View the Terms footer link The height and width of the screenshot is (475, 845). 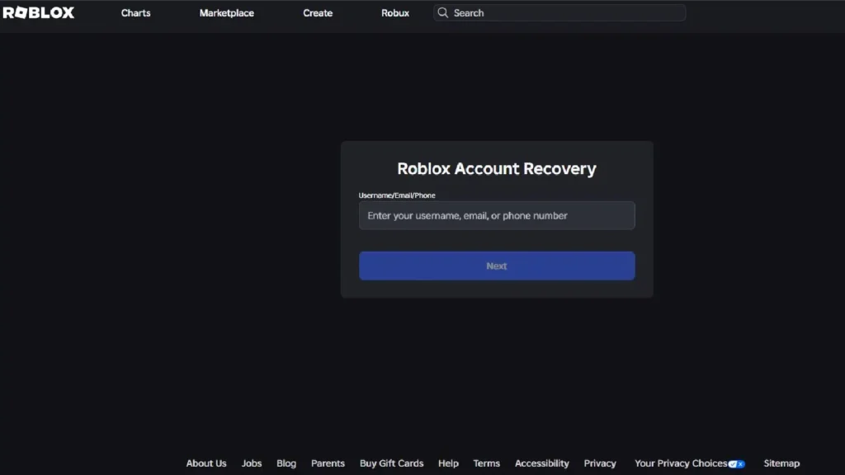[x=487, y=463]
